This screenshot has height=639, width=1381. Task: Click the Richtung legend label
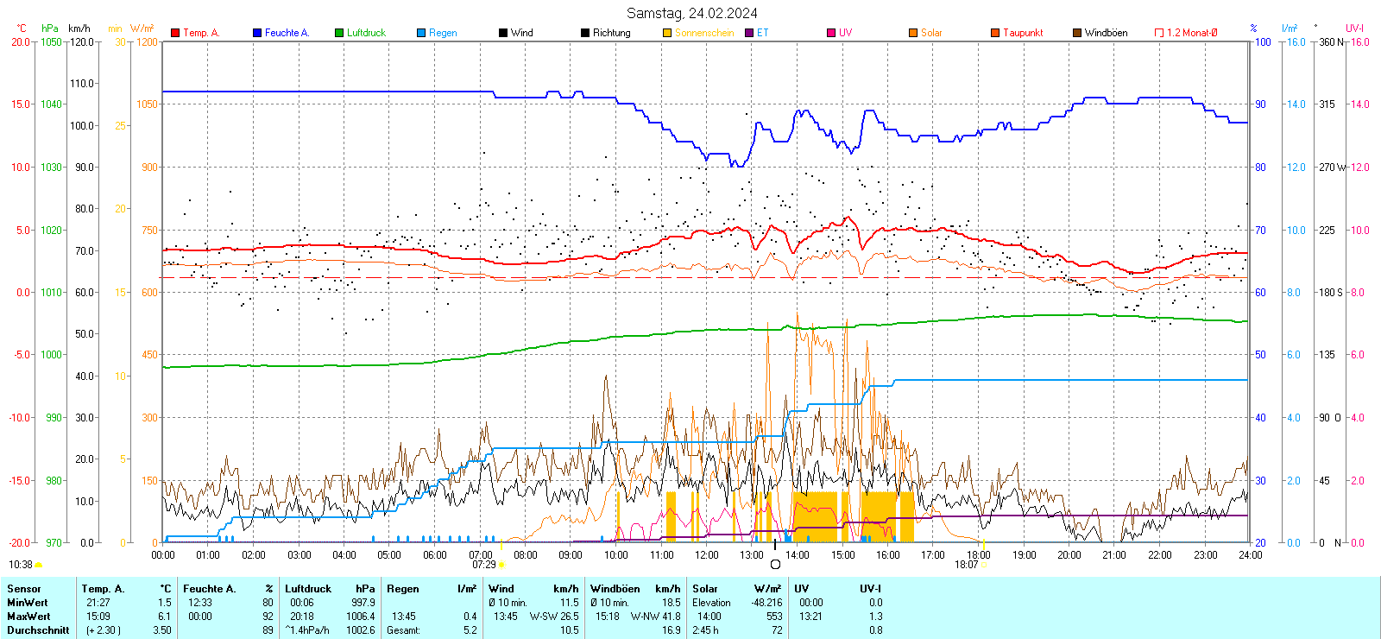(x=611, y=33)
